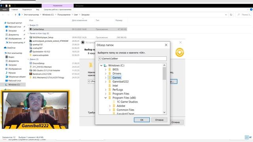Click the blue help icon in ribbon
The image size is (253, 142).
pos(251,9)
